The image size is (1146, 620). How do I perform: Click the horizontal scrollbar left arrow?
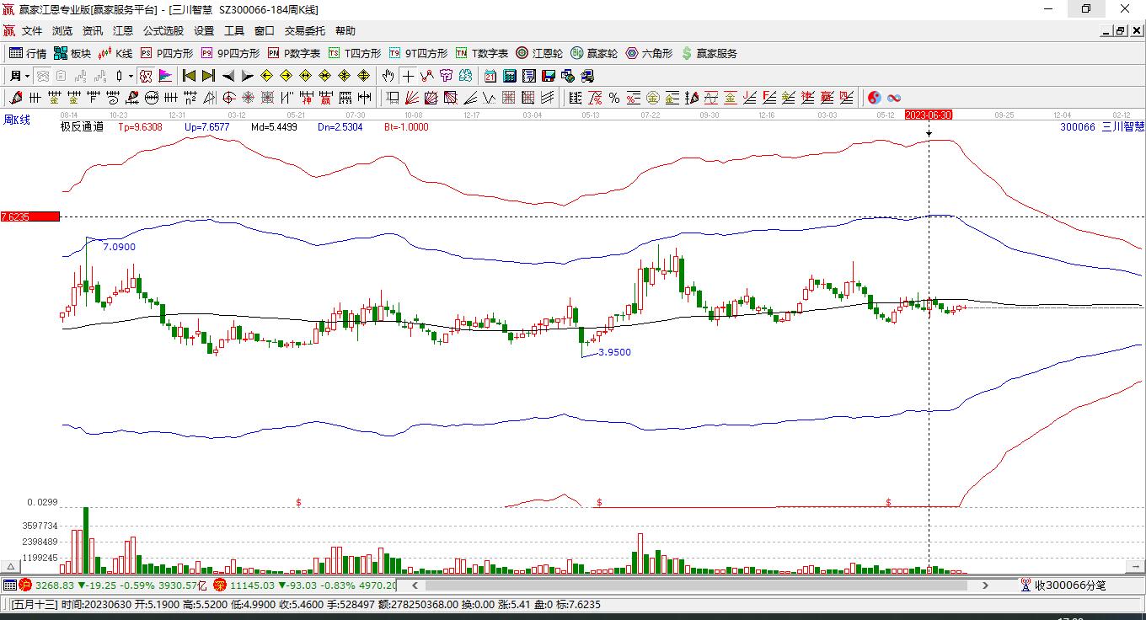coord(415,585)
